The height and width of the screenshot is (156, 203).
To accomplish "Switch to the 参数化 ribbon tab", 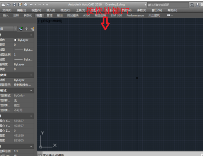I will (28, 16).
